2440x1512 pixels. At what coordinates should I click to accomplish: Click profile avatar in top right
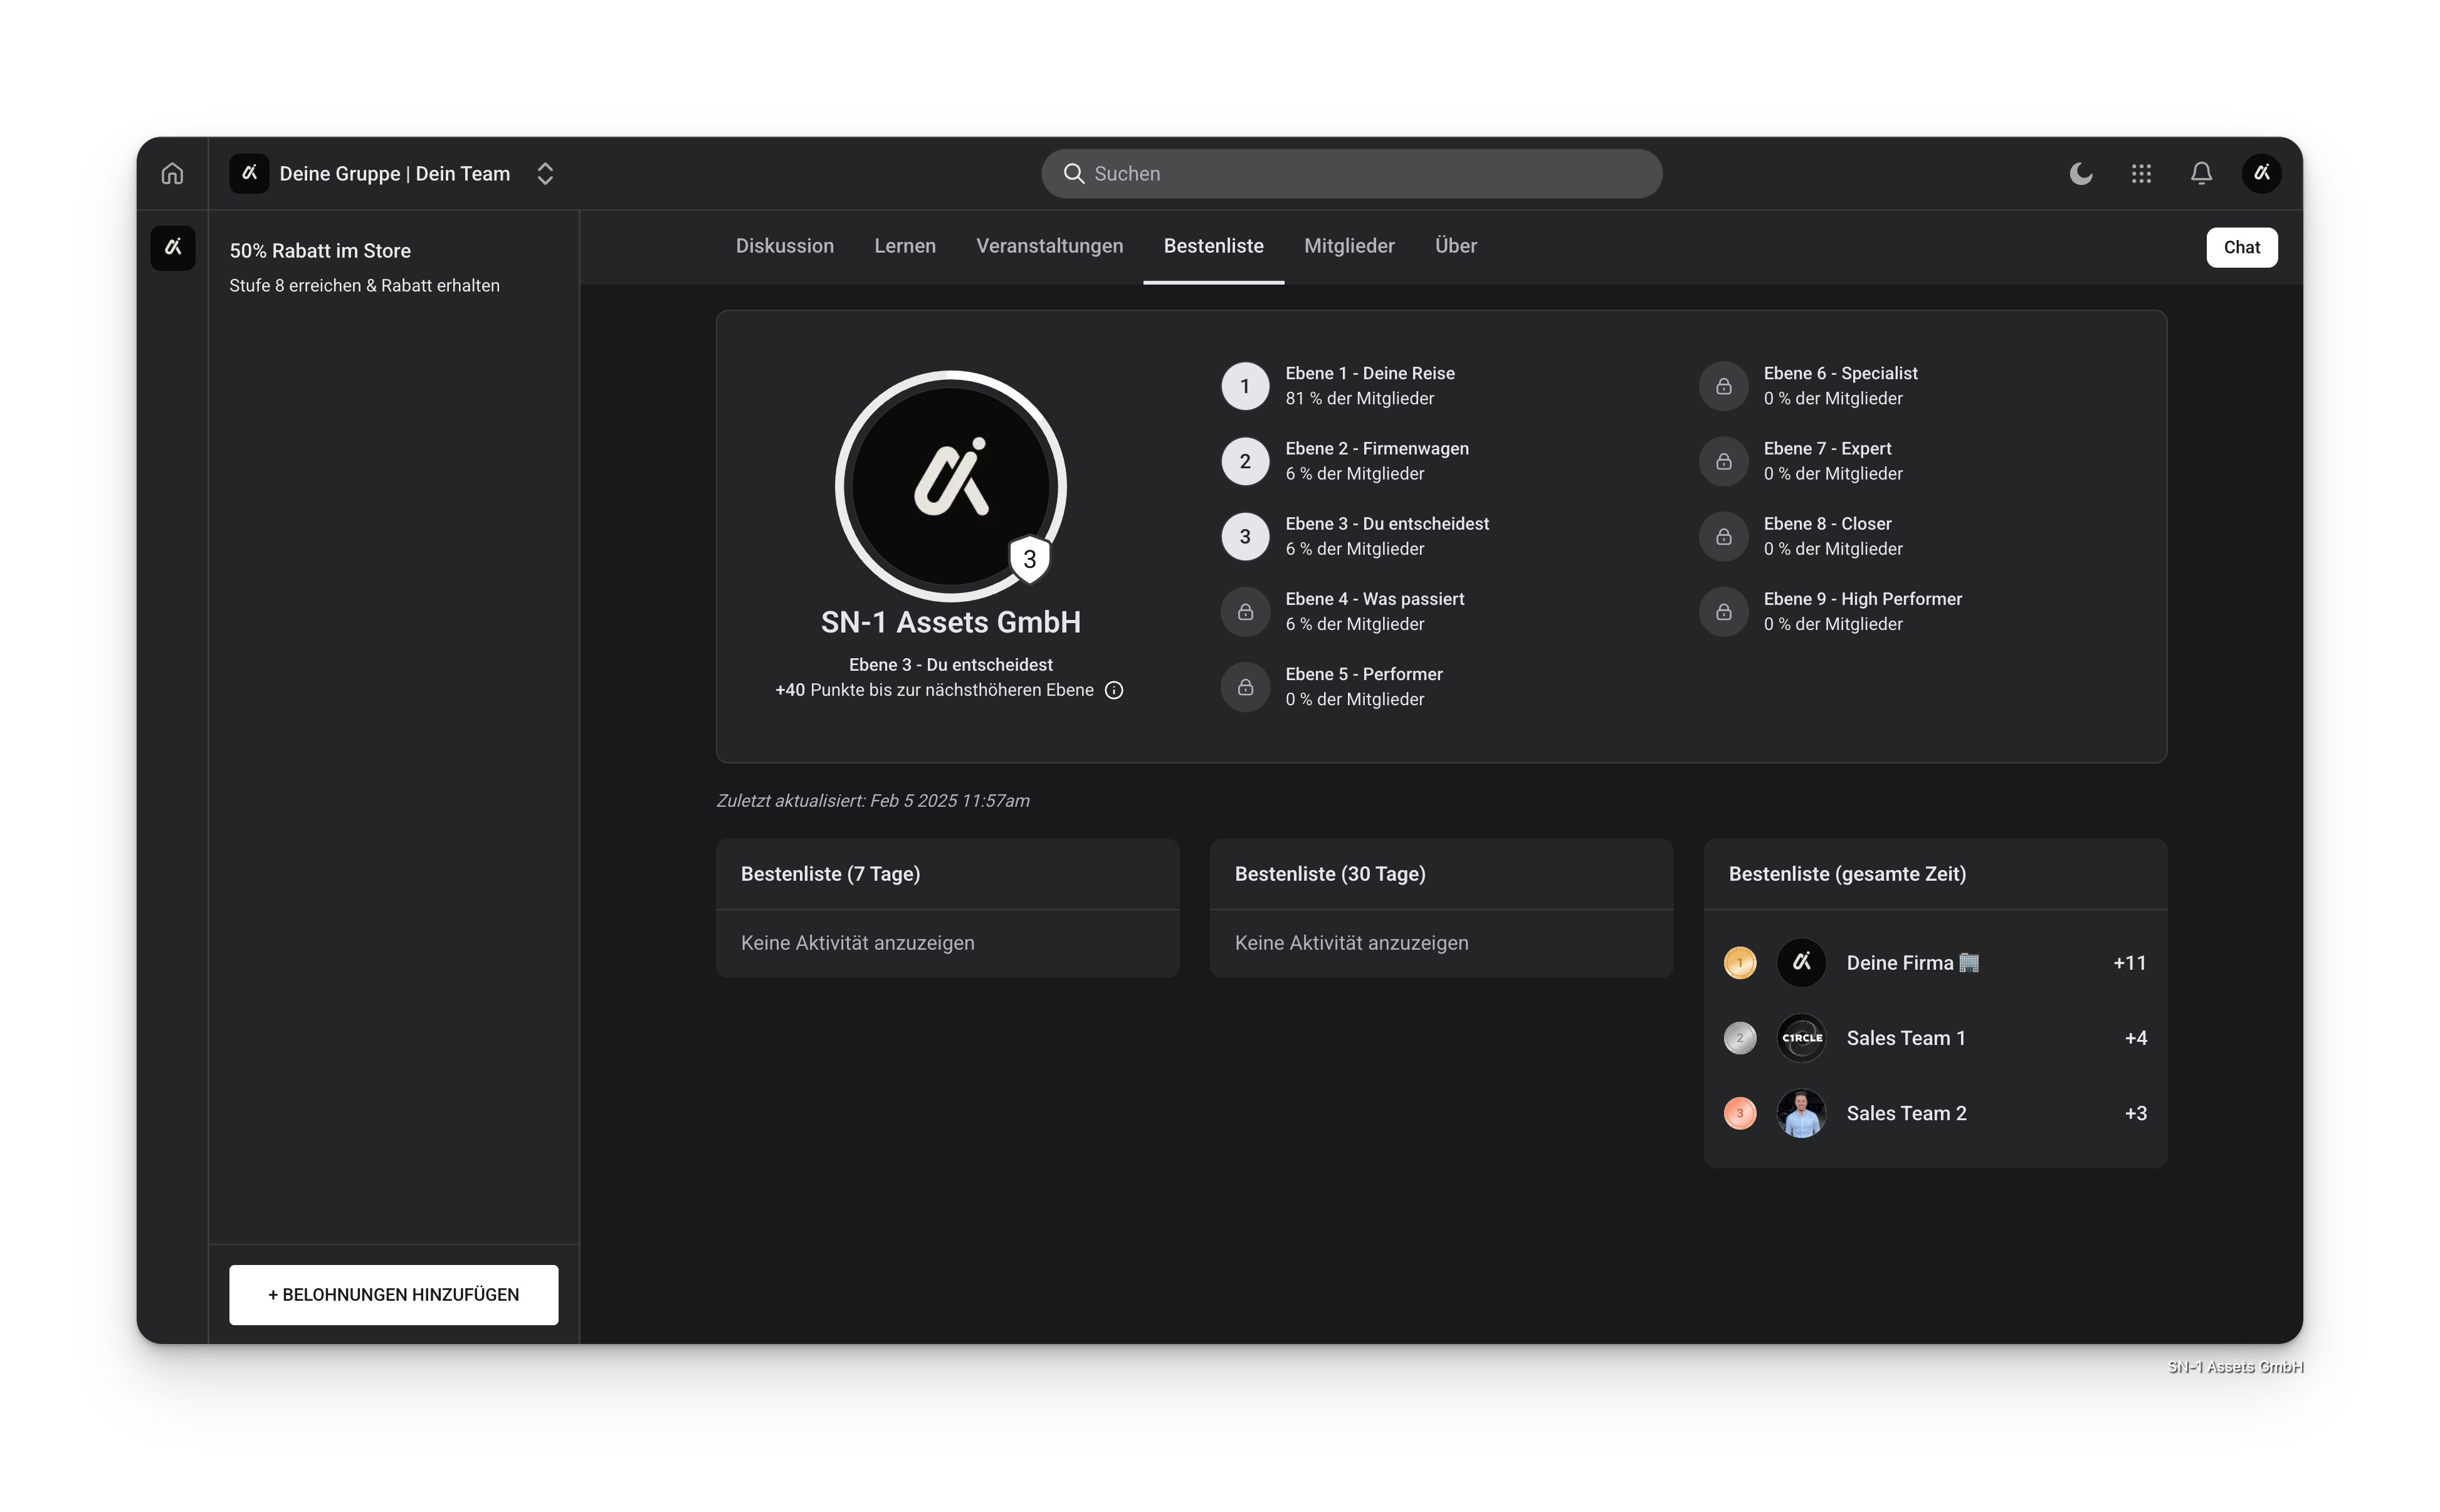2261,174
